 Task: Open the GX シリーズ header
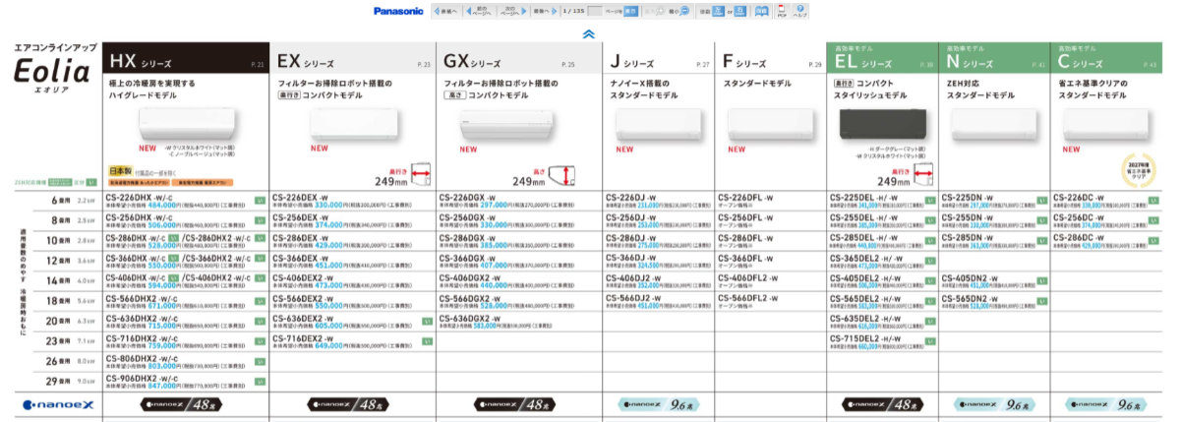(x=517, y=58)
